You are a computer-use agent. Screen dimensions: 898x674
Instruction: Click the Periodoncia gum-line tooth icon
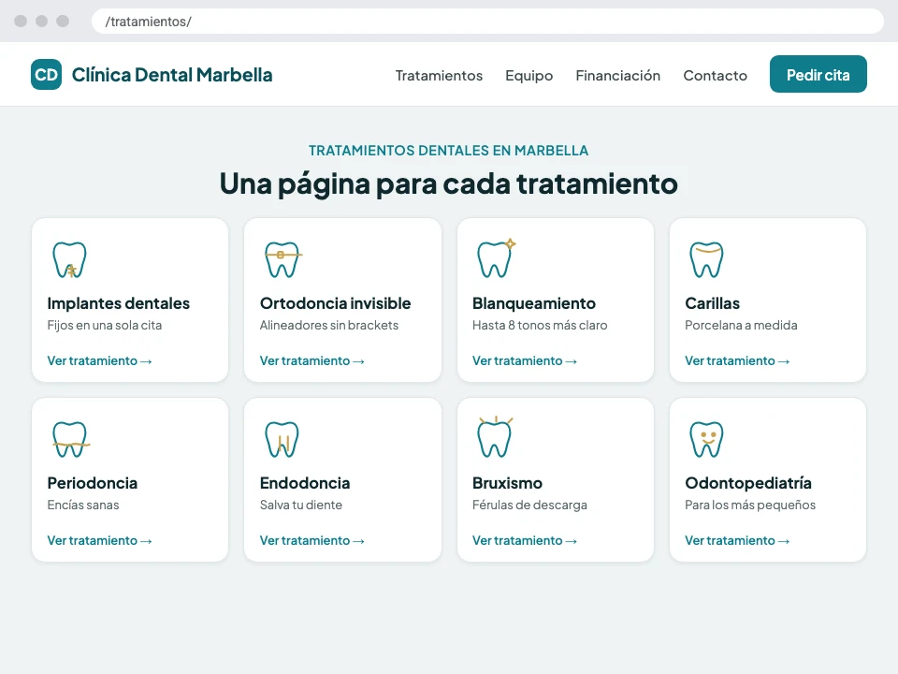click(x=70, y=440)
